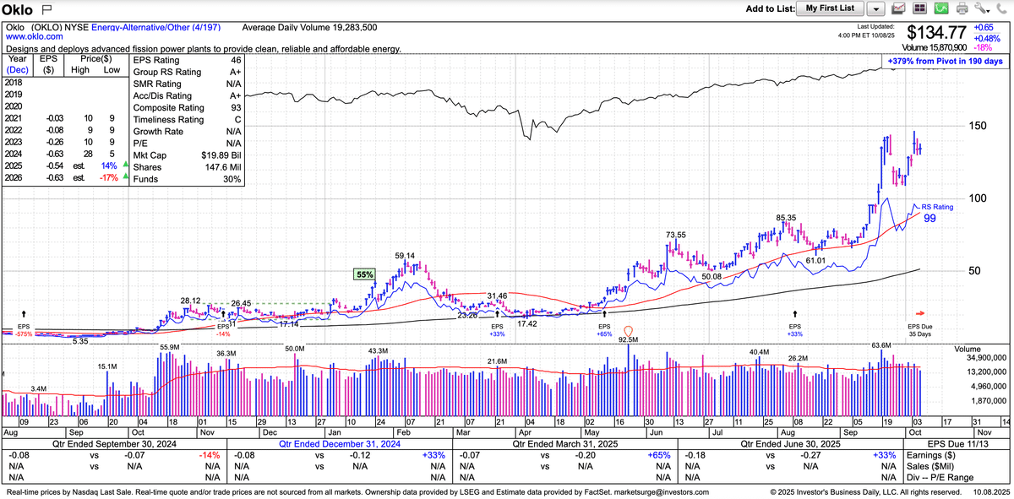This screenshot has height=499, width=1014.
Task: Click the green line chart icon
Action: click(940, 8)
